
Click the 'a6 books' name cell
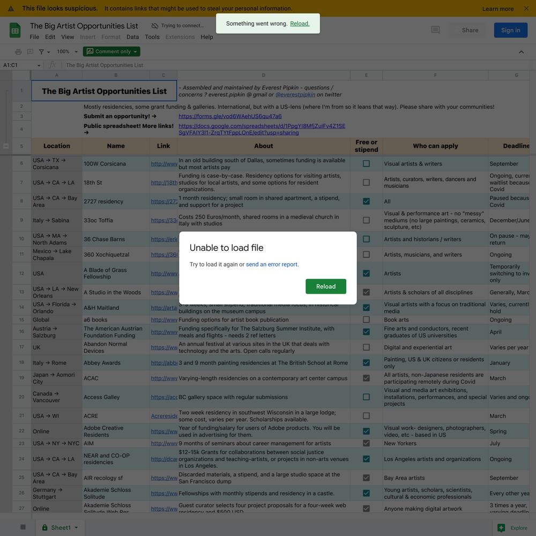click(x=116, y=319)
